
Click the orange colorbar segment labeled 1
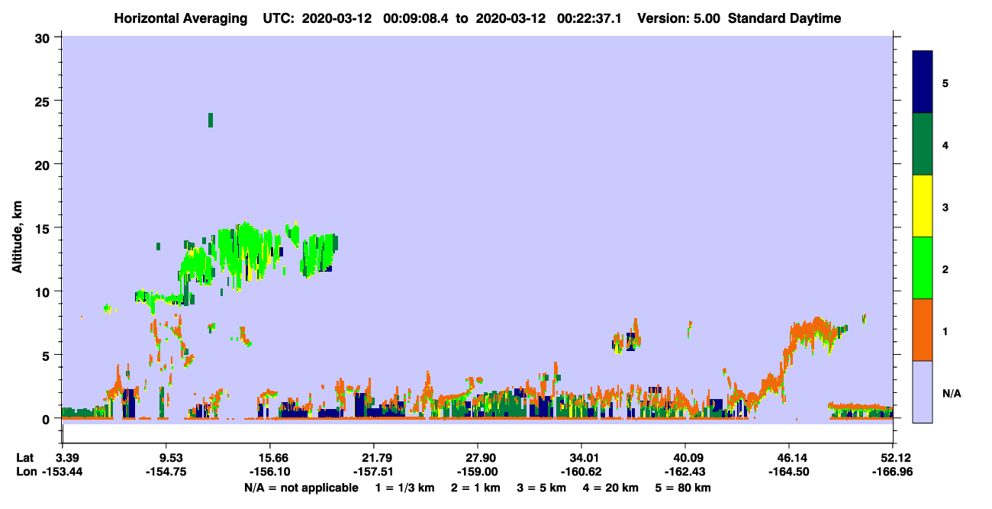coord(923,330)
